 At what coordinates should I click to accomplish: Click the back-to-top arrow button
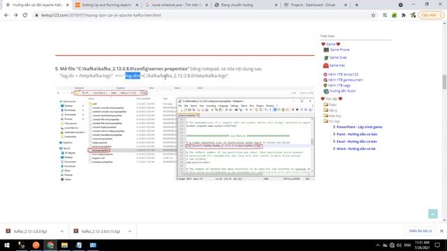click(x=433, y=214)
